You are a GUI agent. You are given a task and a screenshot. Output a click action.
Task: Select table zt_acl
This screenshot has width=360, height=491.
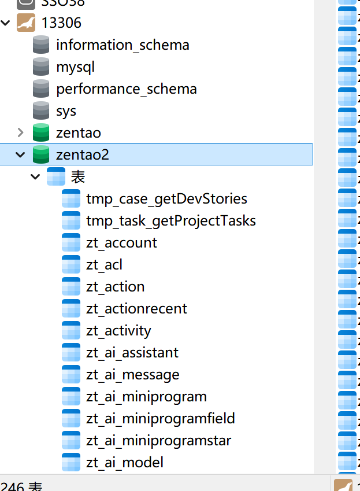tap(104, 265)
